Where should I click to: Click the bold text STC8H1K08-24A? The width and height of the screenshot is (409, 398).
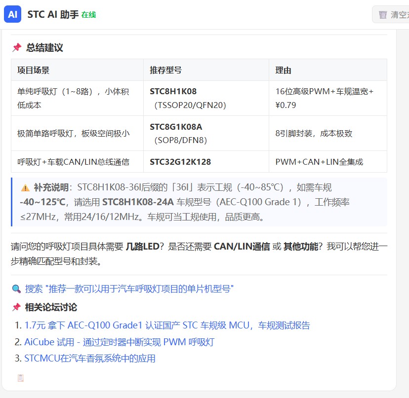point(138,202)
